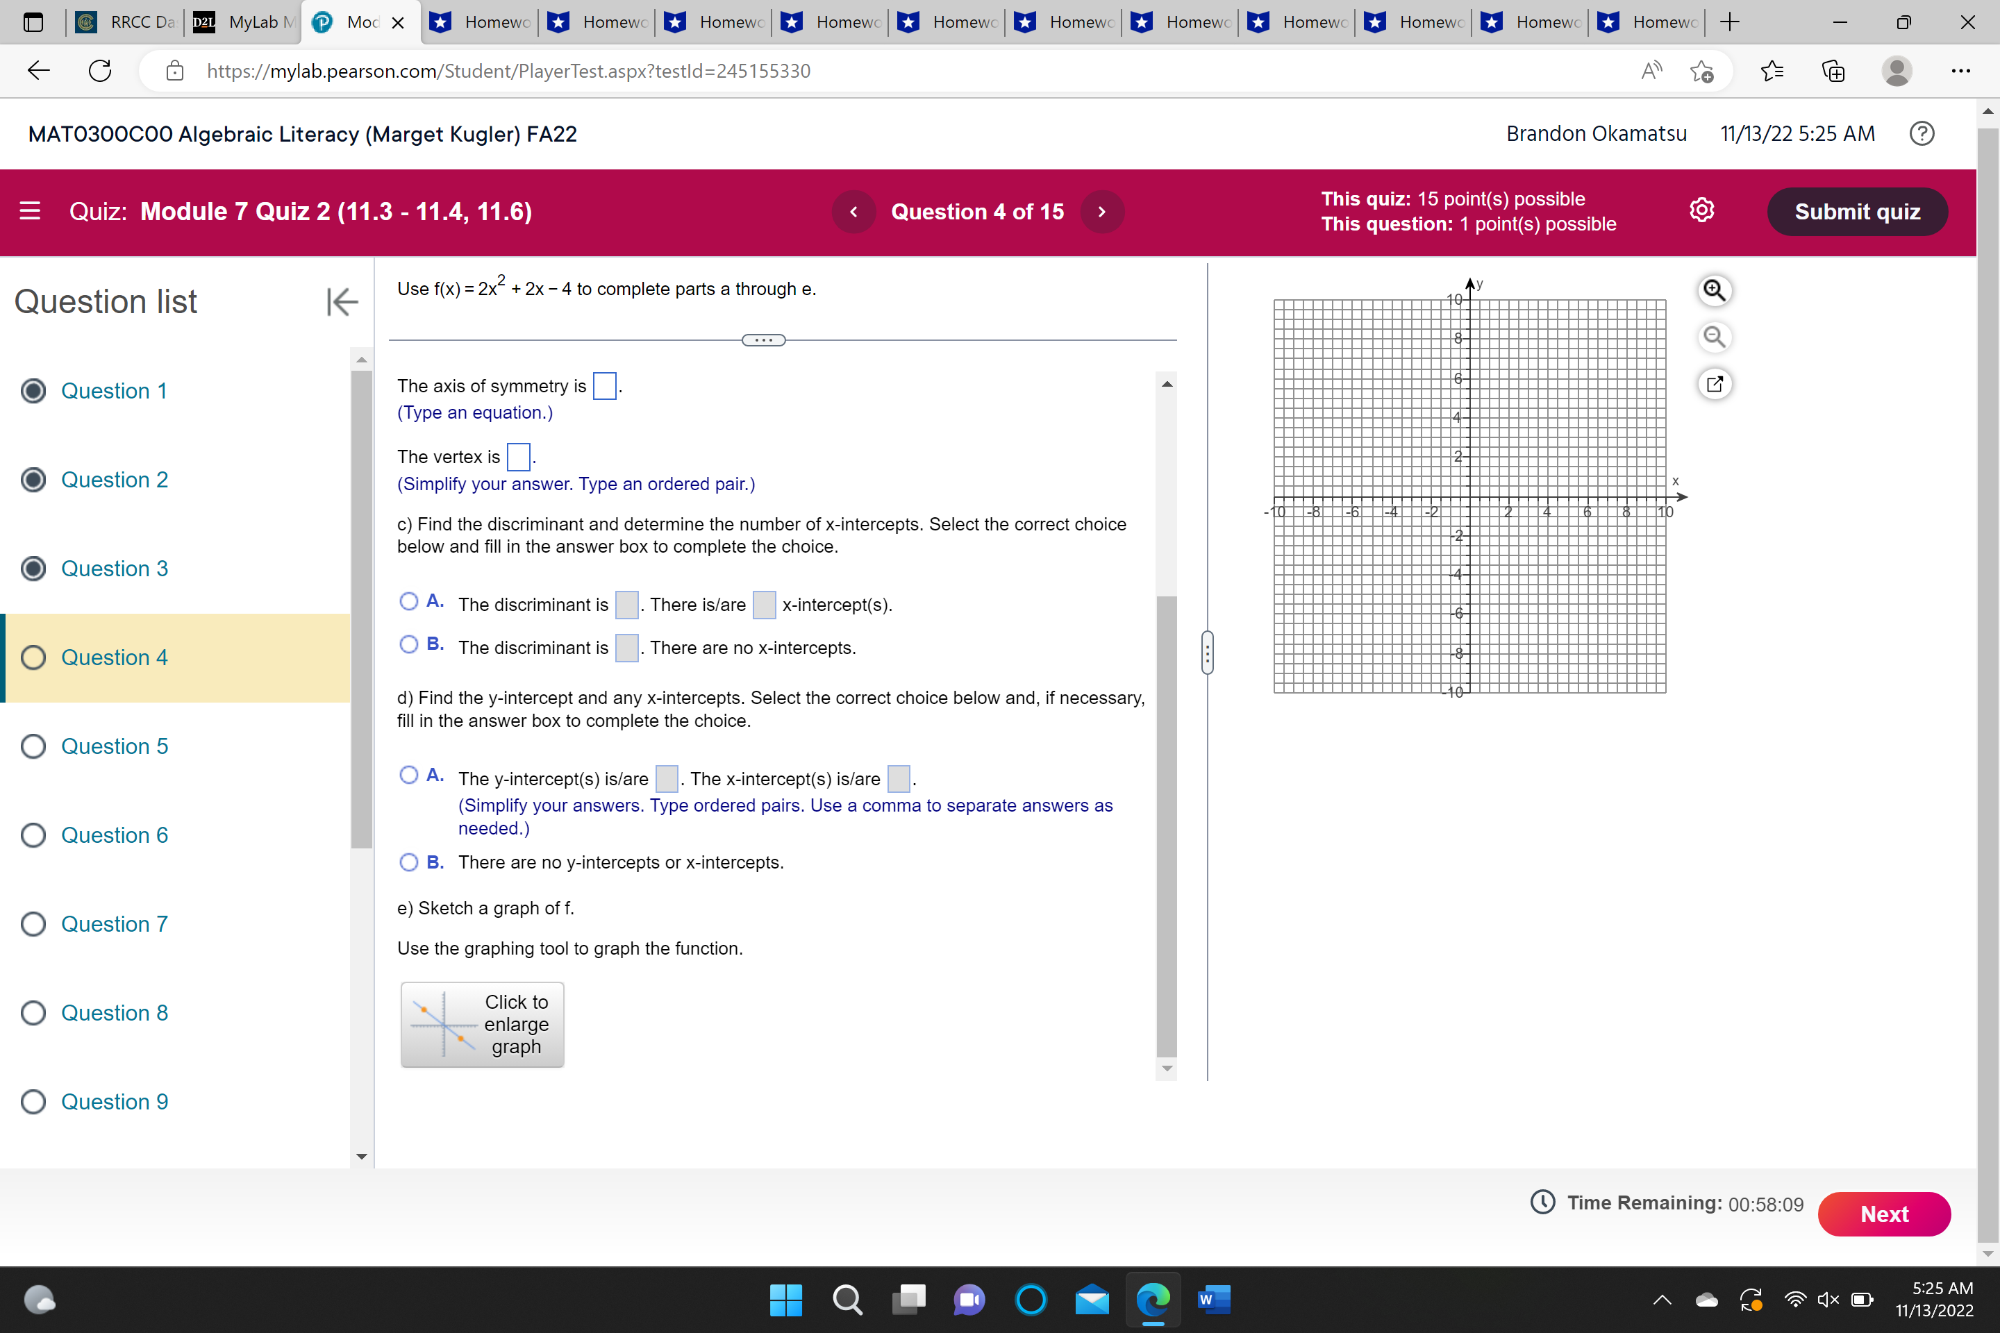Select choice A for the discriminant
This screenshot has width=2000, height=1333.
click(409, 601)
